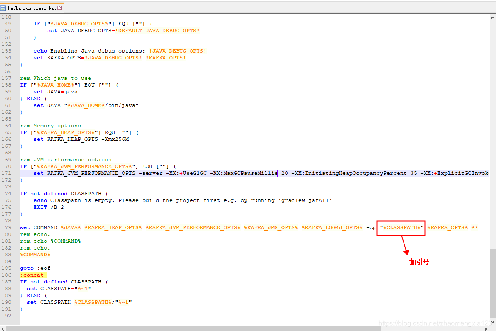Click '!DEFAULT_JAVA_DEBUG_OPTS!' on line 150
This screenshot has width=496, height=331.
157,31
